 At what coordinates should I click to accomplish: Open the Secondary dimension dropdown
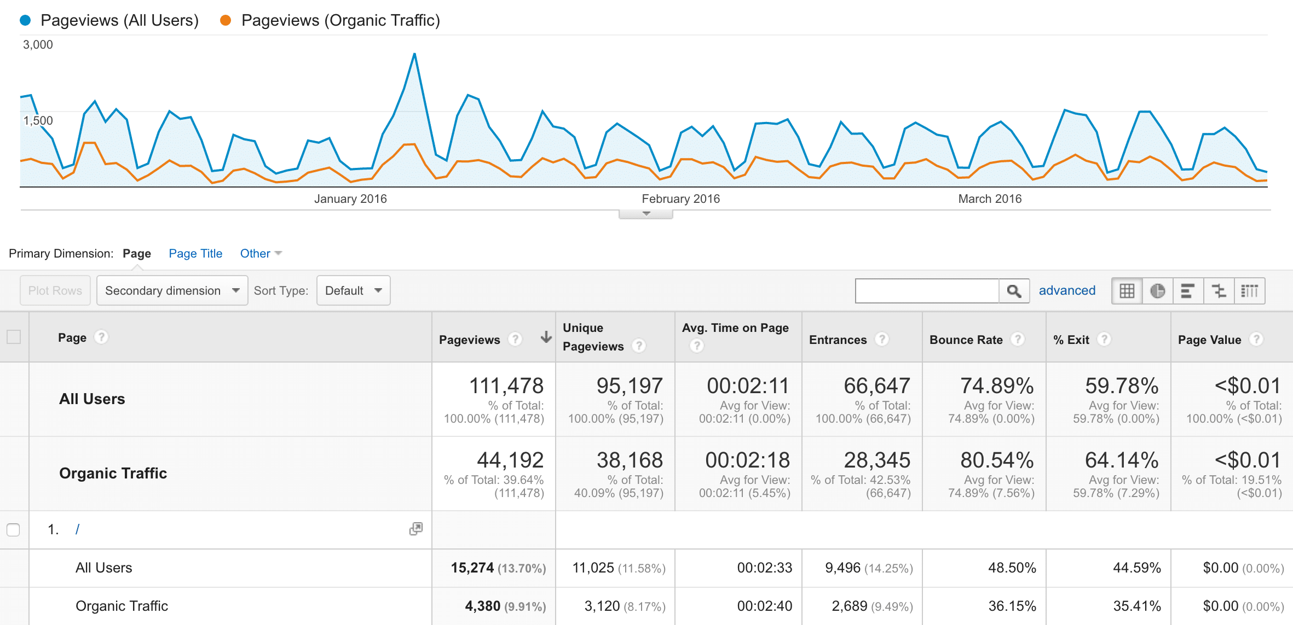point(172,290)
